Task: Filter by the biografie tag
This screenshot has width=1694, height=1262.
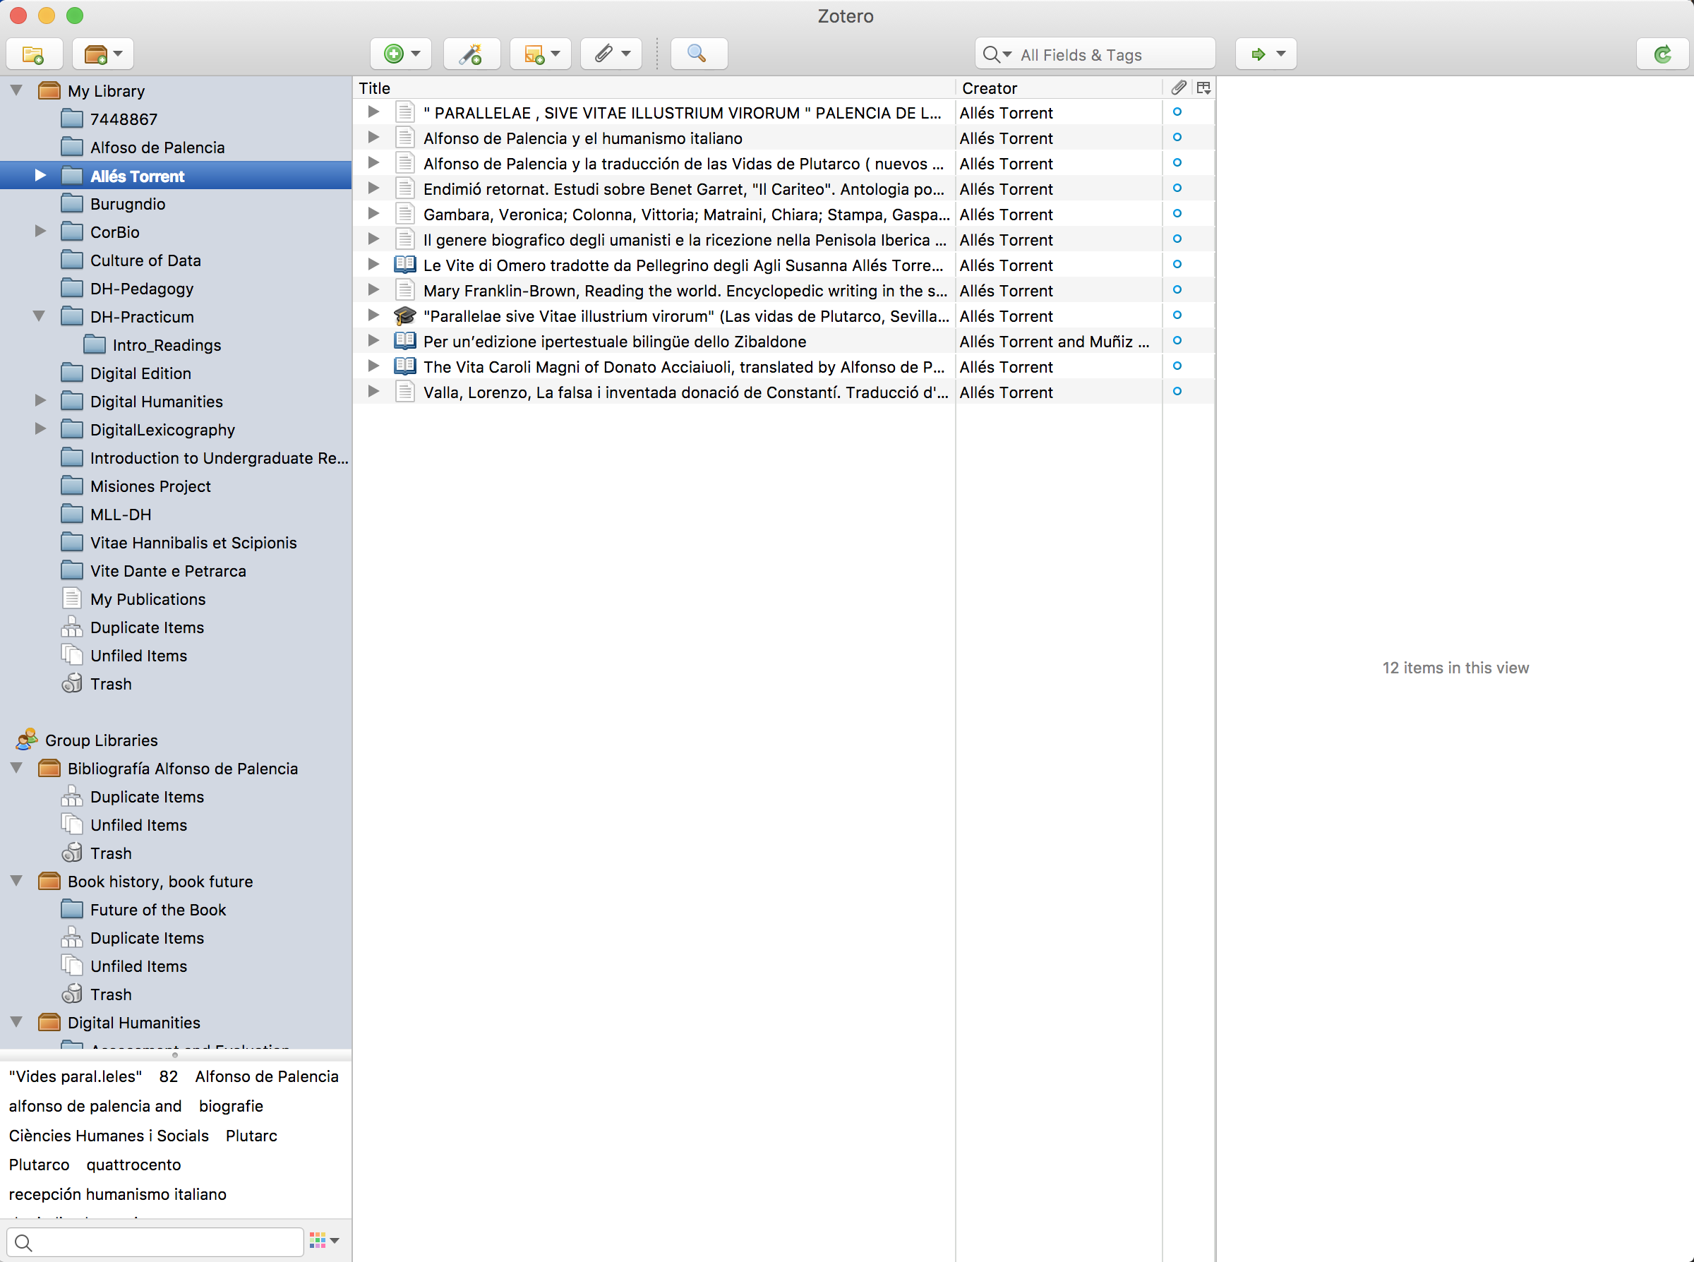Action: [x=231, y=1106]
